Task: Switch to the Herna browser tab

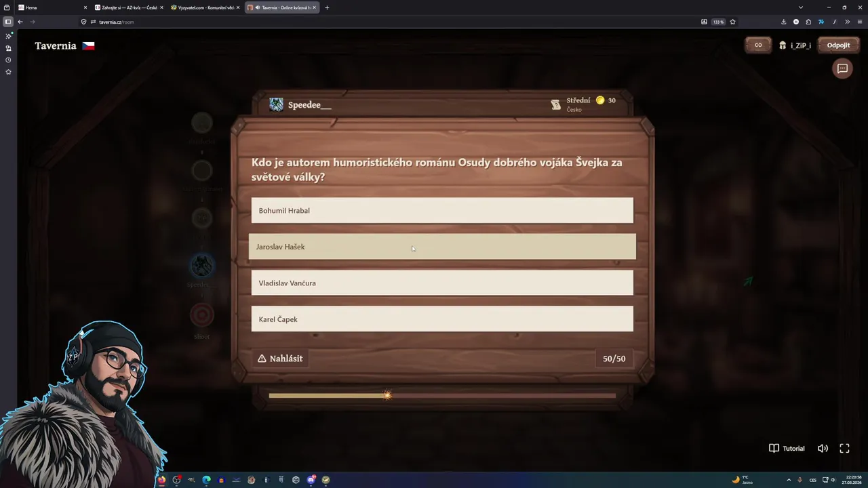Action: 52,7
